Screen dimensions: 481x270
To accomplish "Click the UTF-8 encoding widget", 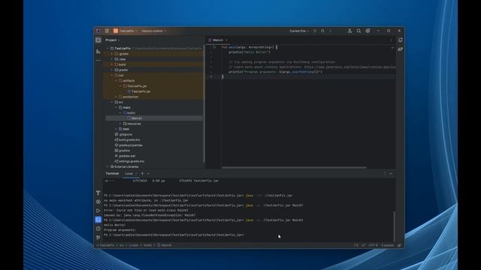I will pos(373,245).
